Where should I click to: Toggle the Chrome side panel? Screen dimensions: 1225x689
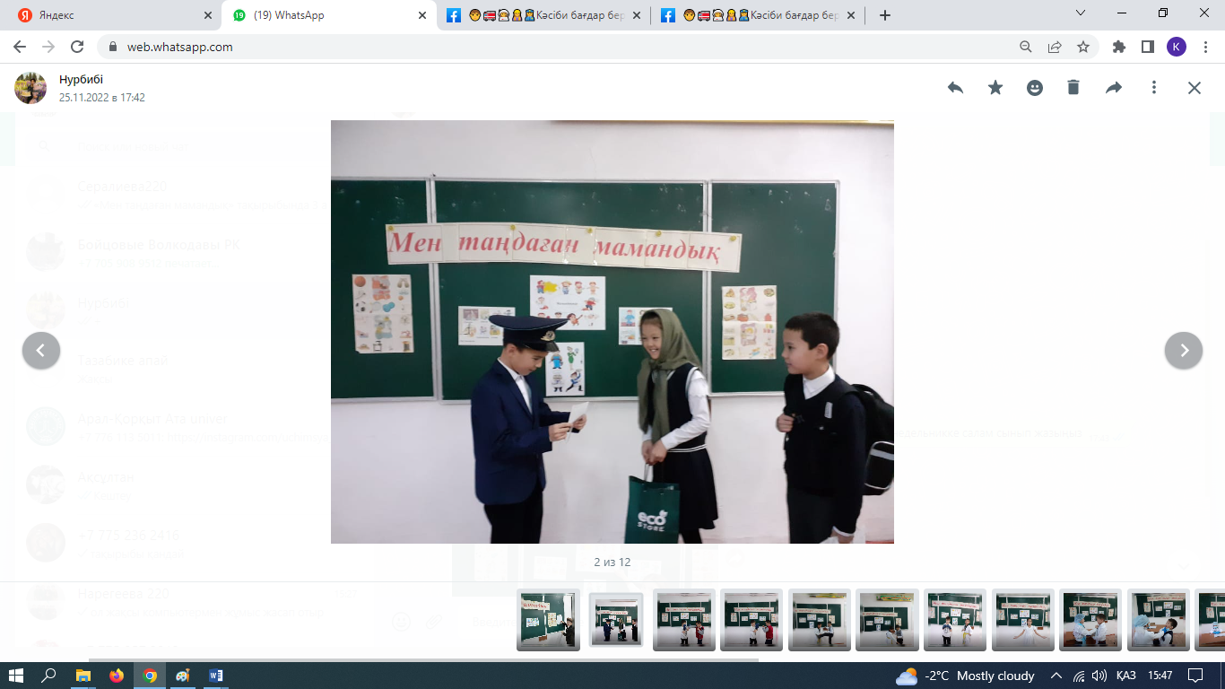1147,47
